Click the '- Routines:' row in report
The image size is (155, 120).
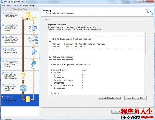click(67, 78)
